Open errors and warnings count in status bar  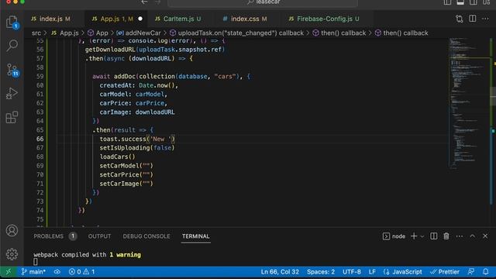(x=82, y=272)
